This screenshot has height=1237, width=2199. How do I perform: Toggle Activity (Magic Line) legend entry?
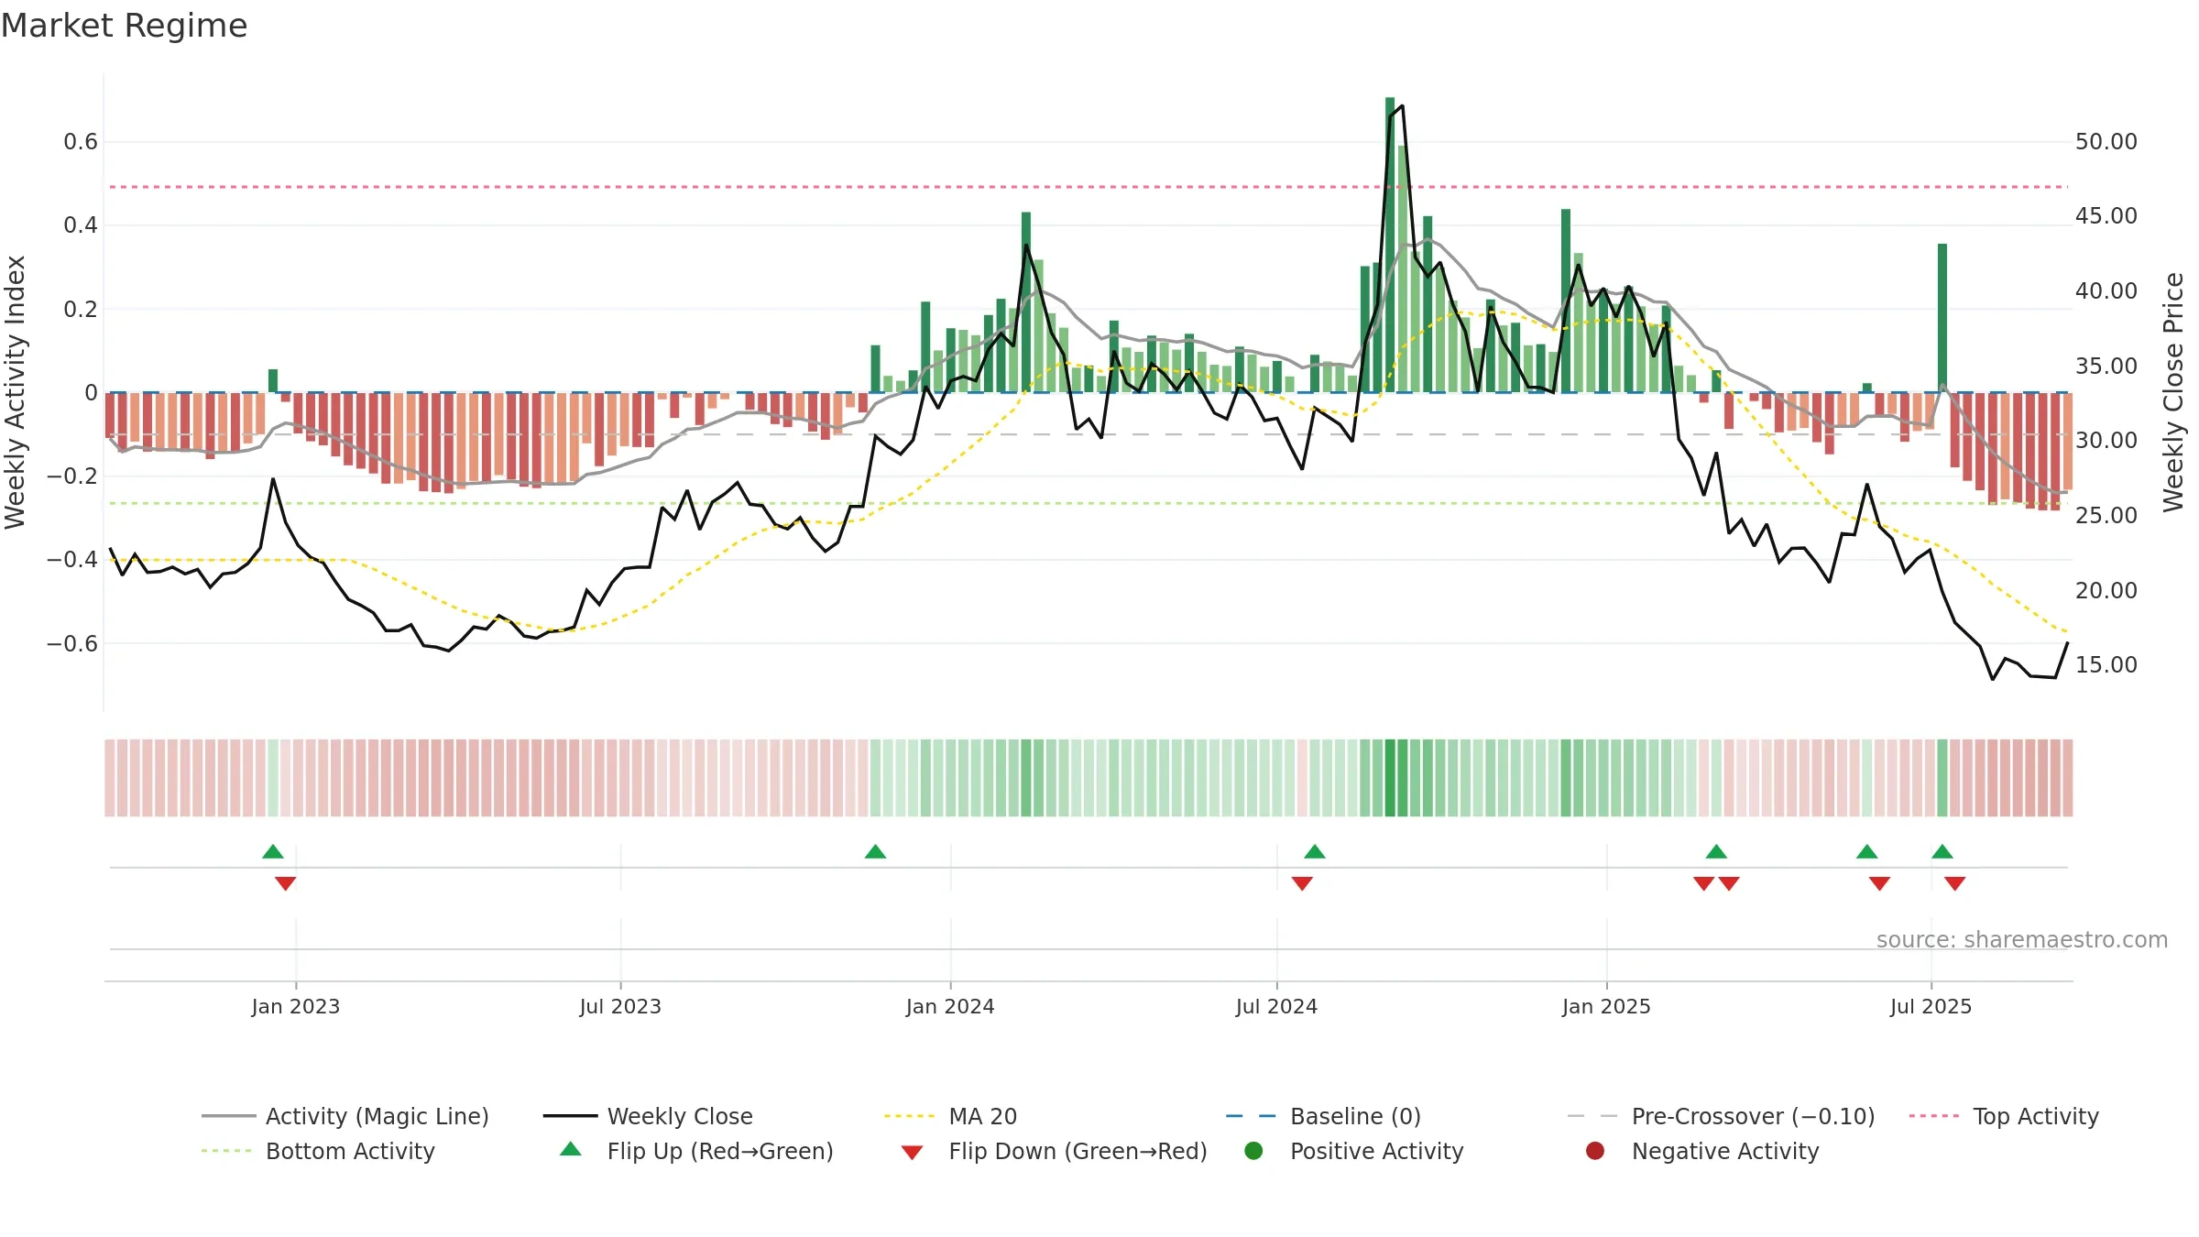(345, 1116)
